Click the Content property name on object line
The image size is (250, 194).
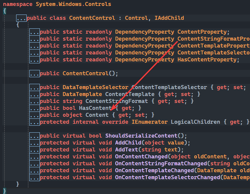tap(97, 115)
